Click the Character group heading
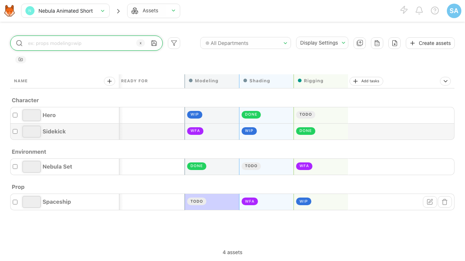This screenshot has width=465, height=261. 25,100
